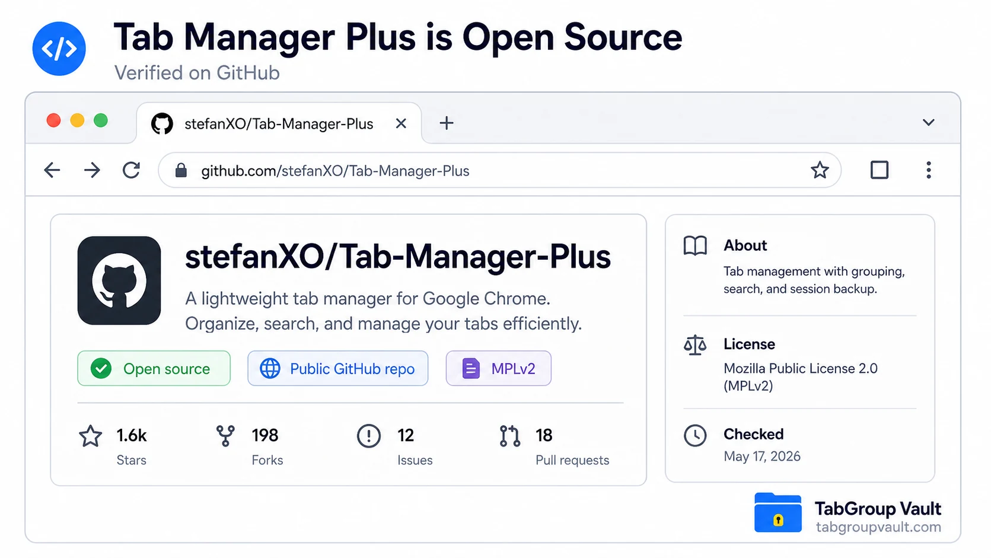
Task: Go forward using the right arrow
Action: (92, 171)
